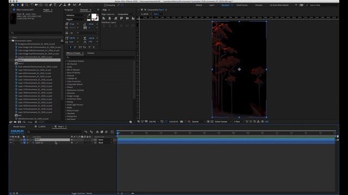
Task: Select the Unified Camera tool
Action: (36, 5)
